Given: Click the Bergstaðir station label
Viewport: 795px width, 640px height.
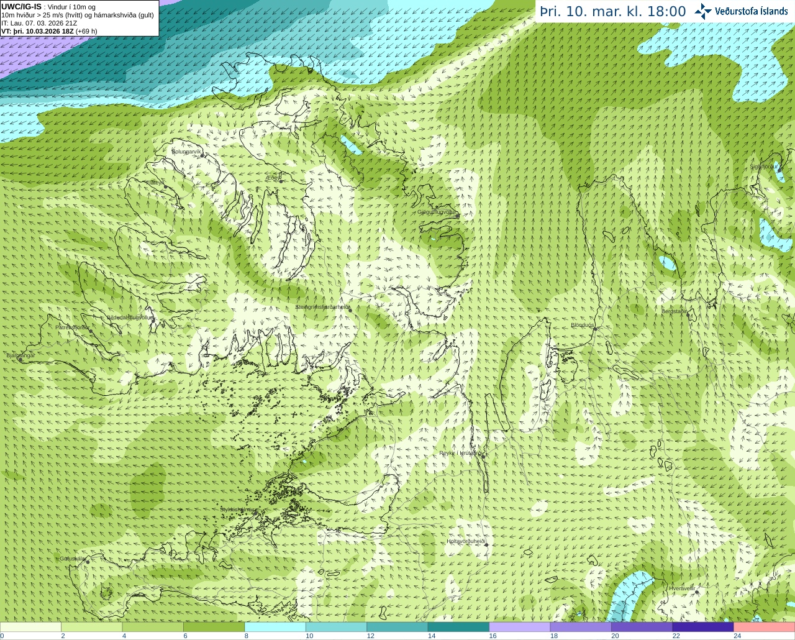Looking at the screenshot, I should click(675, 311).
